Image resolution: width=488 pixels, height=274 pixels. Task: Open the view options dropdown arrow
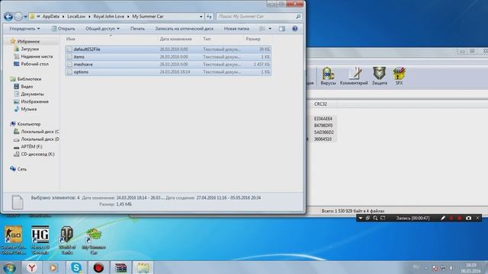click(270, 29)
